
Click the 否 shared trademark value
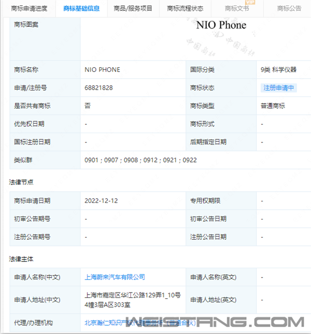88,106
